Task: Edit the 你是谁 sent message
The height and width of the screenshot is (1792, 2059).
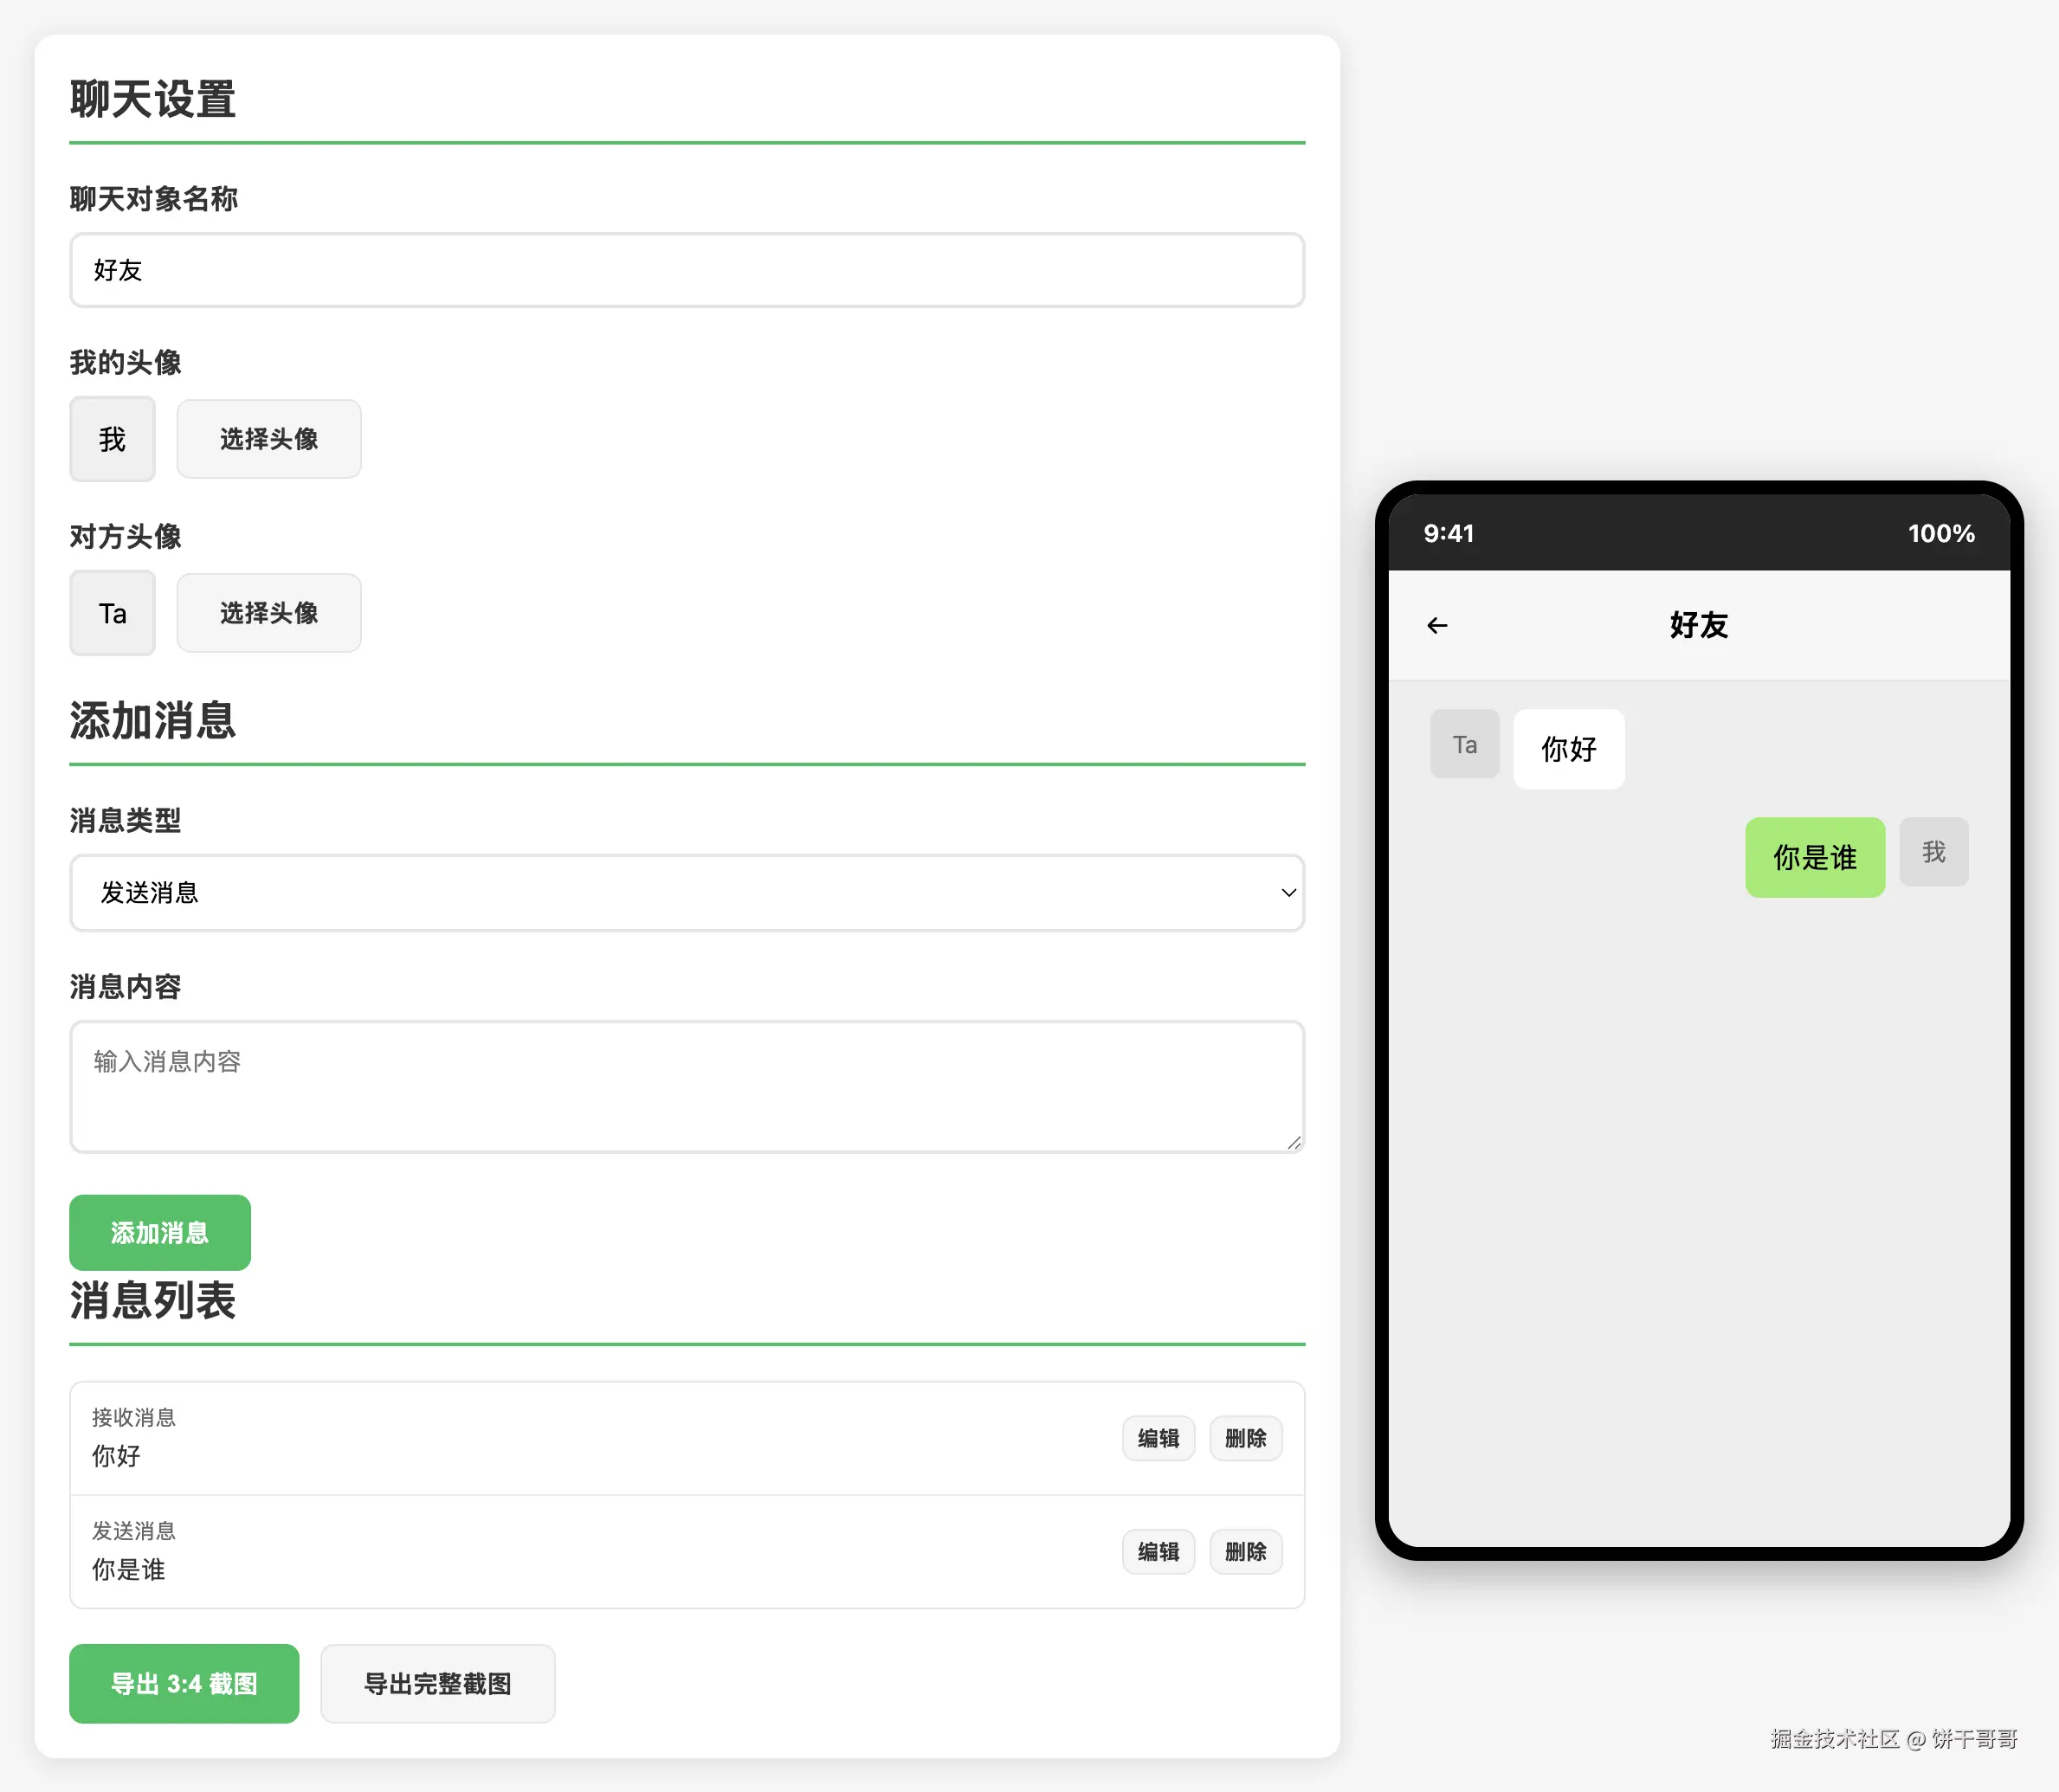Action: coord(1158,1552)
